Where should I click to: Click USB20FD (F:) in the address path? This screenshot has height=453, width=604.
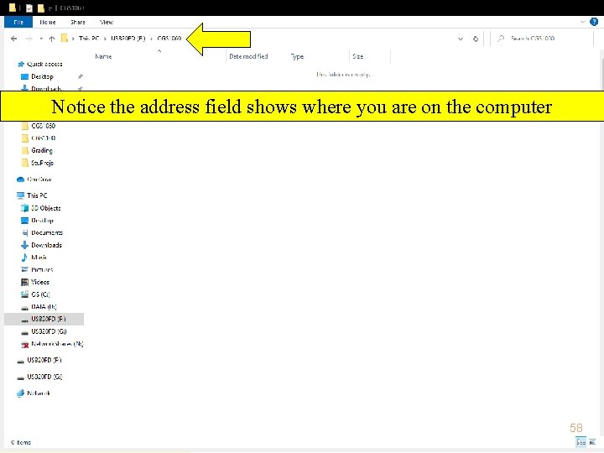(128, 38)
